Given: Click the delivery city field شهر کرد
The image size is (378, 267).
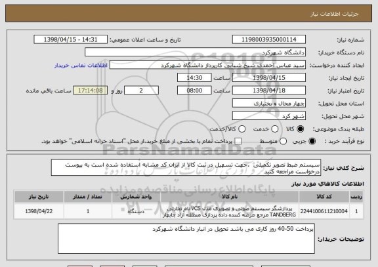Looking at the screenshot, I should click(269, 116).
